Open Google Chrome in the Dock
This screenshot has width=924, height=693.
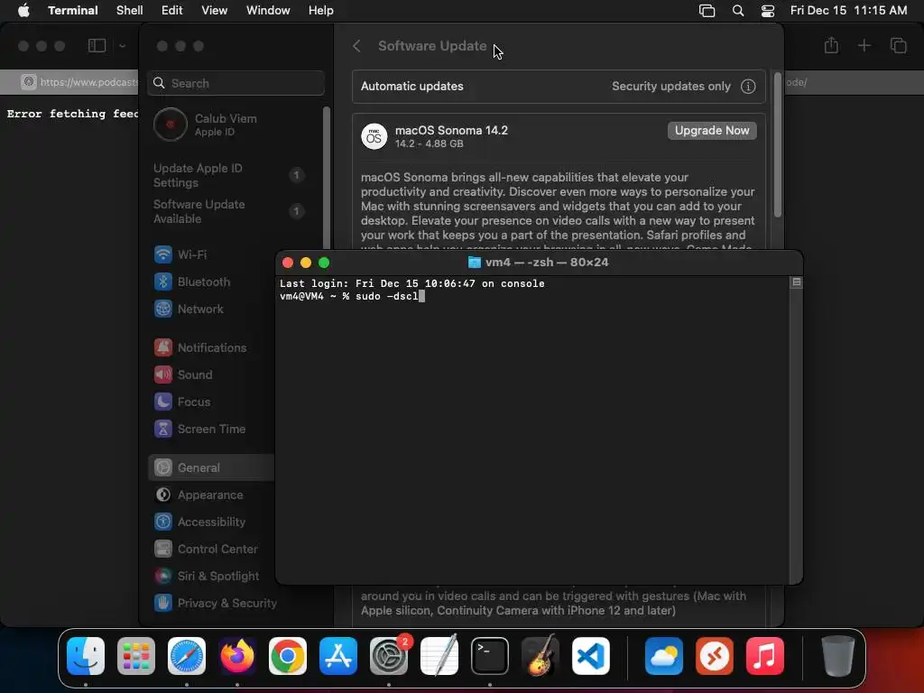pos(288,656)
